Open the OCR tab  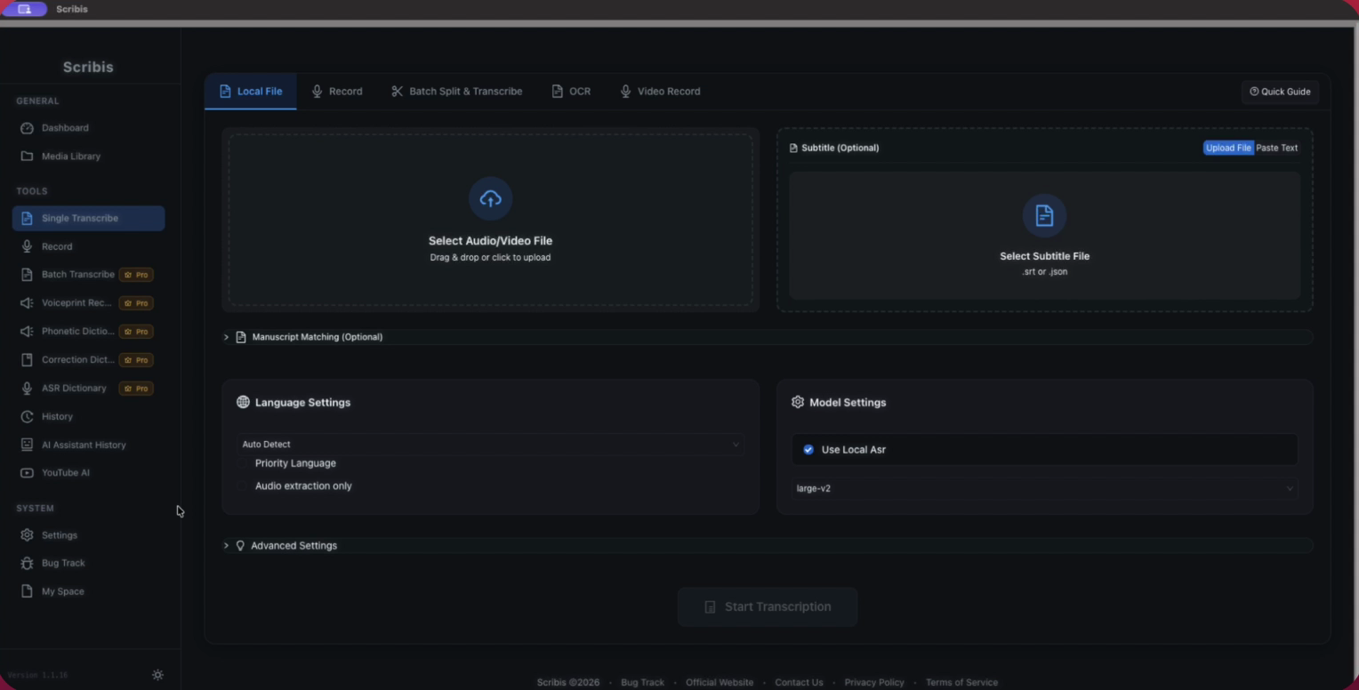[x=571, y=92]
